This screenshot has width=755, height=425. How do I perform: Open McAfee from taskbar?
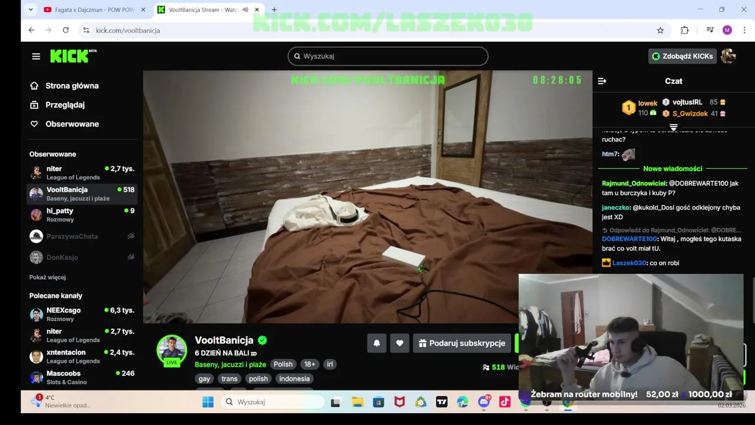pyautogui.click(x=399, y=402)
